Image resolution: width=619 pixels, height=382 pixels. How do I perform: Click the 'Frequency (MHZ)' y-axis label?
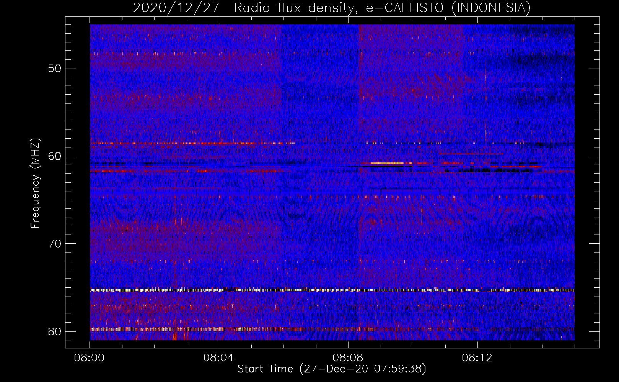tap(35, 183)
